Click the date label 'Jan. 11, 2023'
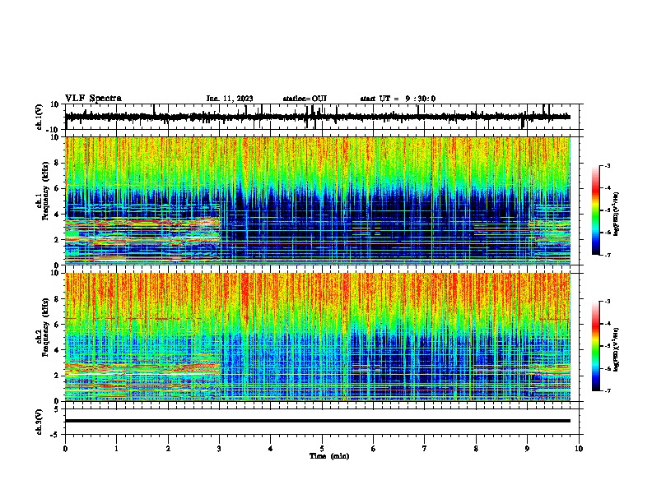Screen dimensions: 652x503 (230, 99)
